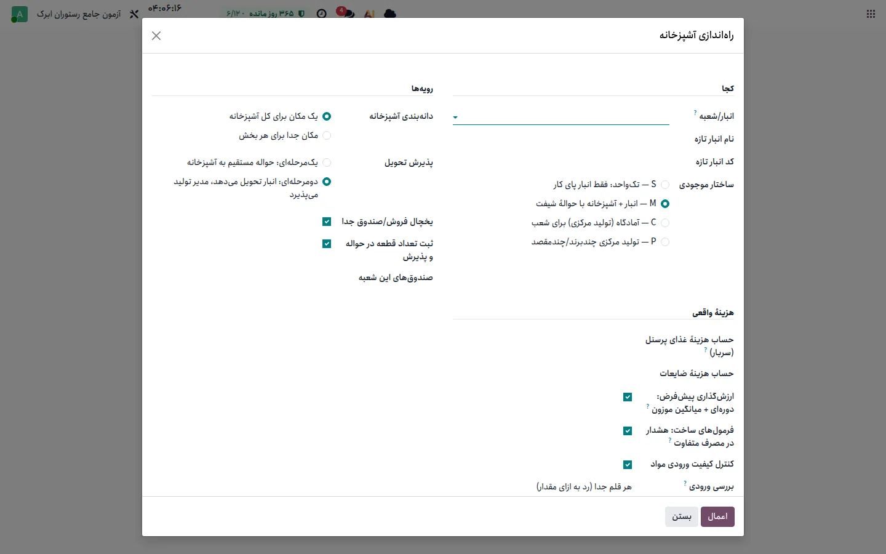Click the صندوق‌های این شعبه field
886x554 pixels.
pos(241,278)
